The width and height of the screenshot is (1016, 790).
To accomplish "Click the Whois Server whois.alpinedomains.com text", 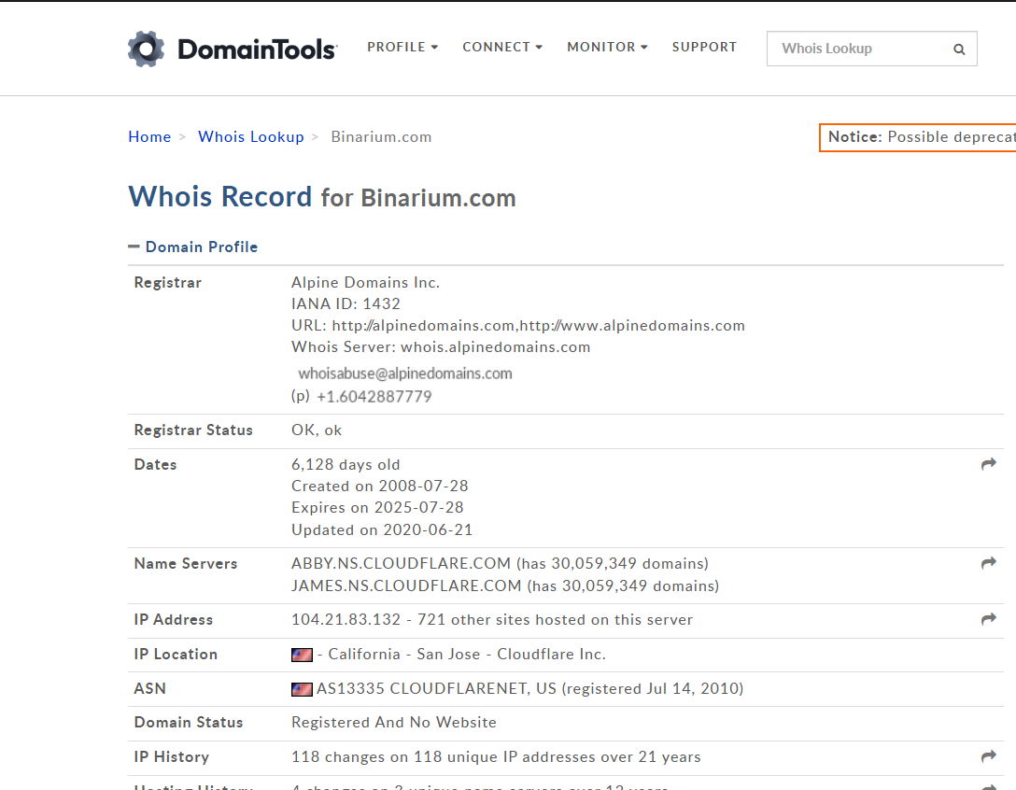I will (441, 346).
